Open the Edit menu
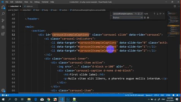 point(12,2)
